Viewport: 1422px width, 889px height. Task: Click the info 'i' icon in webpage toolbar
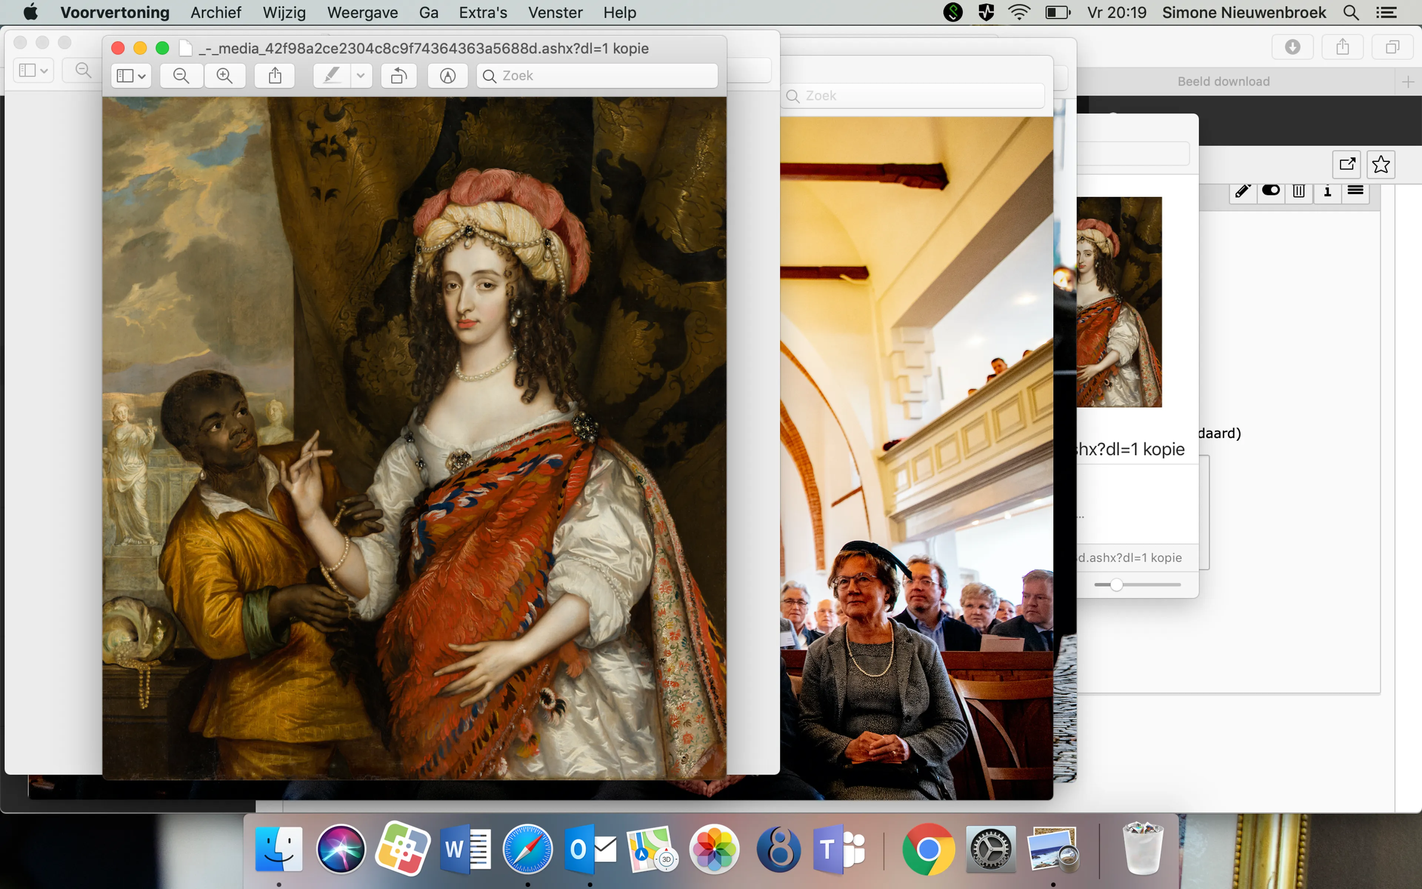(x=1328, y=191)
